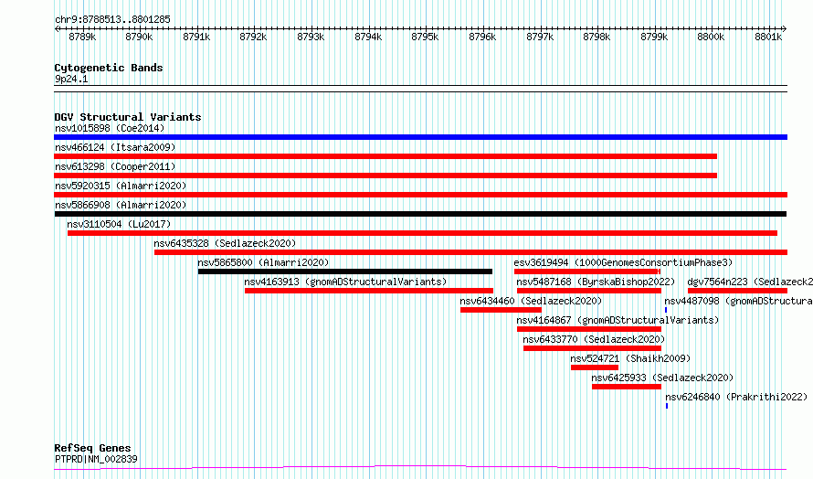Click the small blue mark under nsv6246840

pos(667,406)
